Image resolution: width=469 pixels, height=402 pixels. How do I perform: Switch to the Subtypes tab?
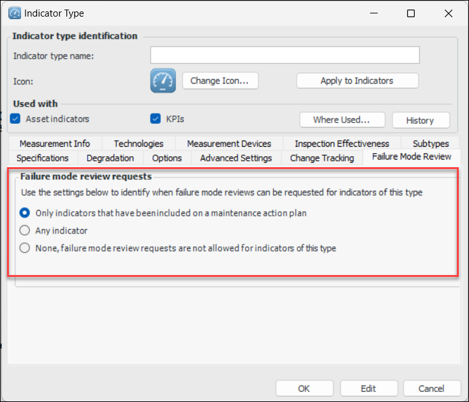[431, 144]
